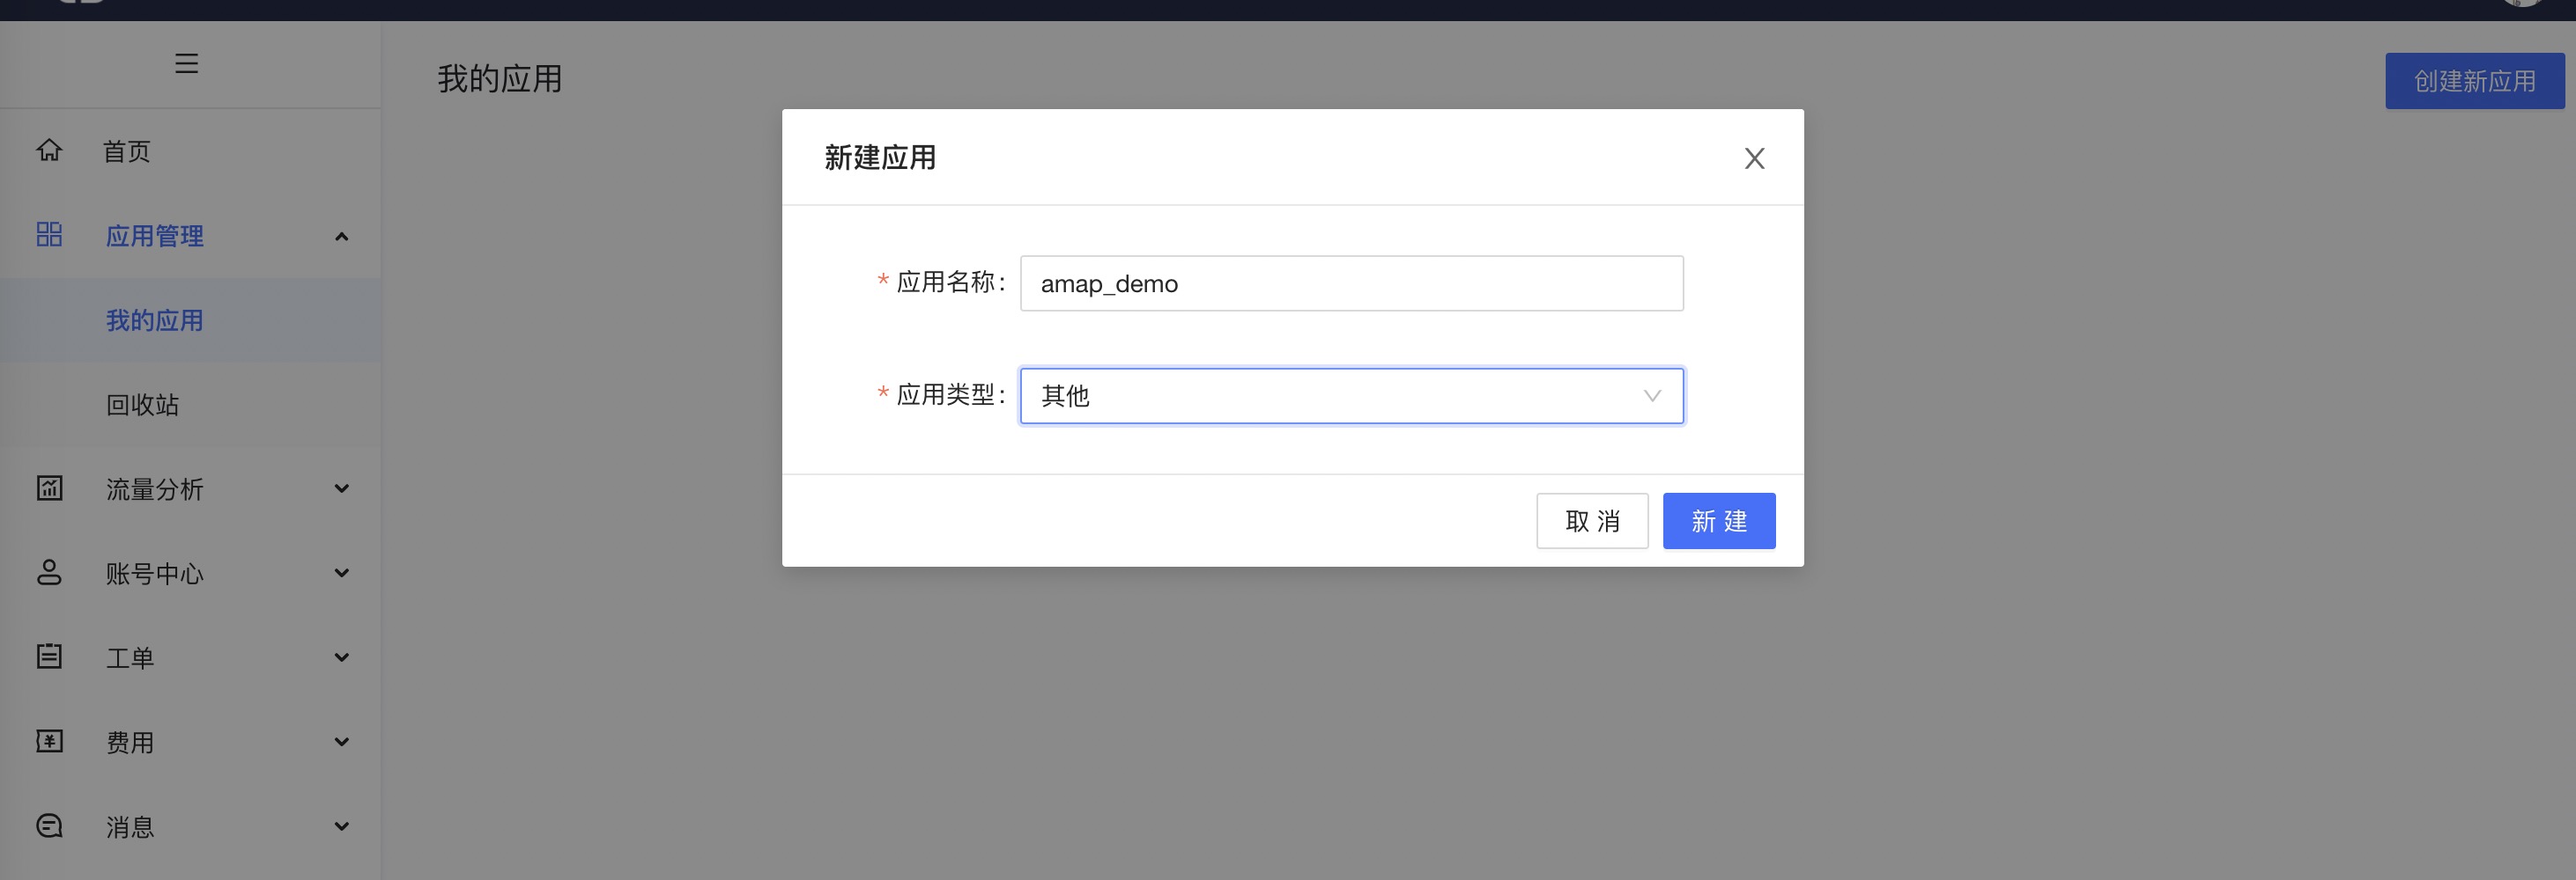
Task: Expand the 流量分析 menu chevron
Action: tap(341, 488)
